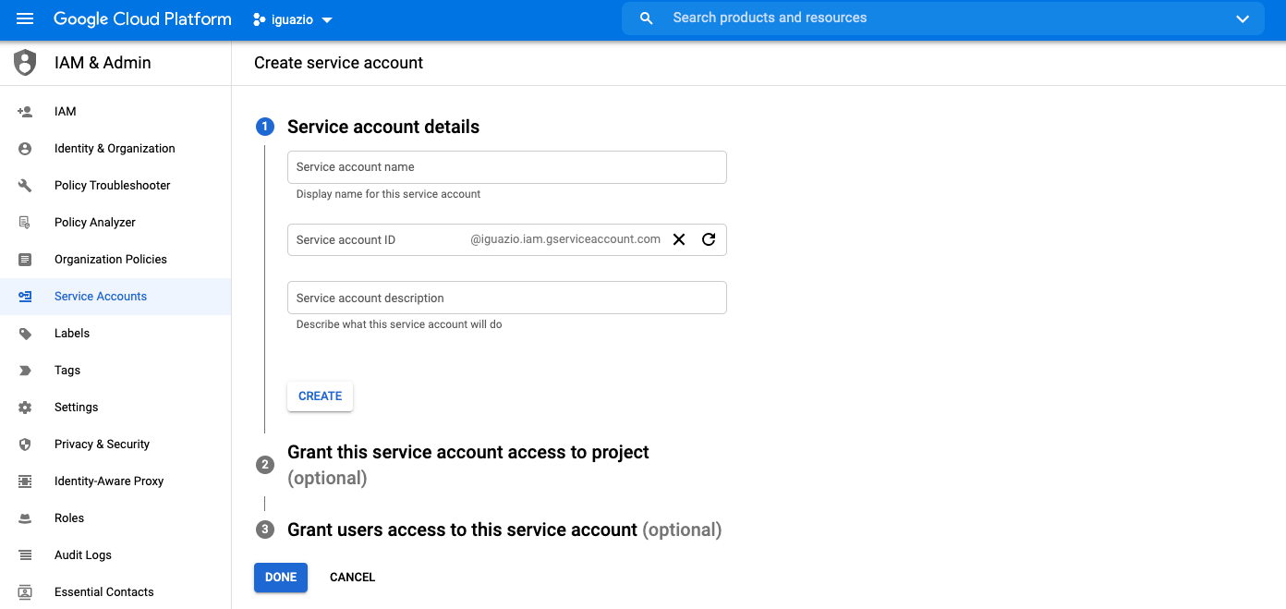
Task: Go to Privacy & Security
Action: tap(115, 445)
